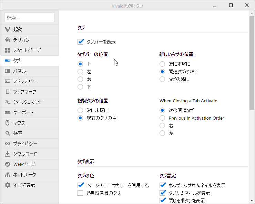Enable 透明な背景のタブ checkbox

(x=80, y=193)
